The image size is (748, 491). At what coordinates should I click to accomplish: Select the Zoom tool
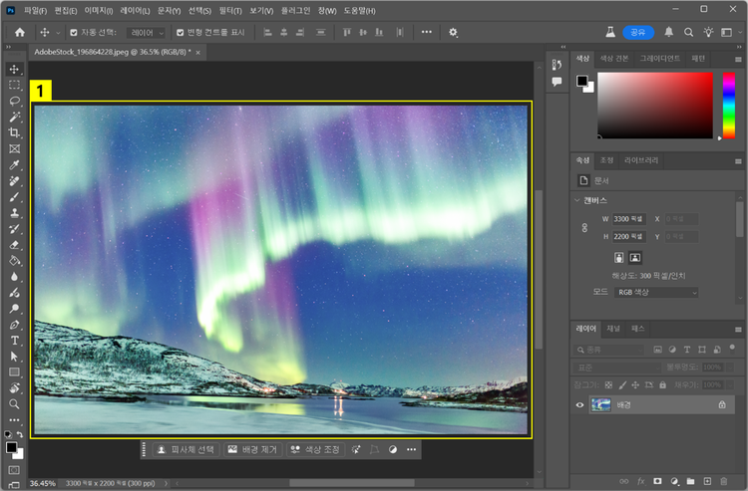[x=15, y=404]
